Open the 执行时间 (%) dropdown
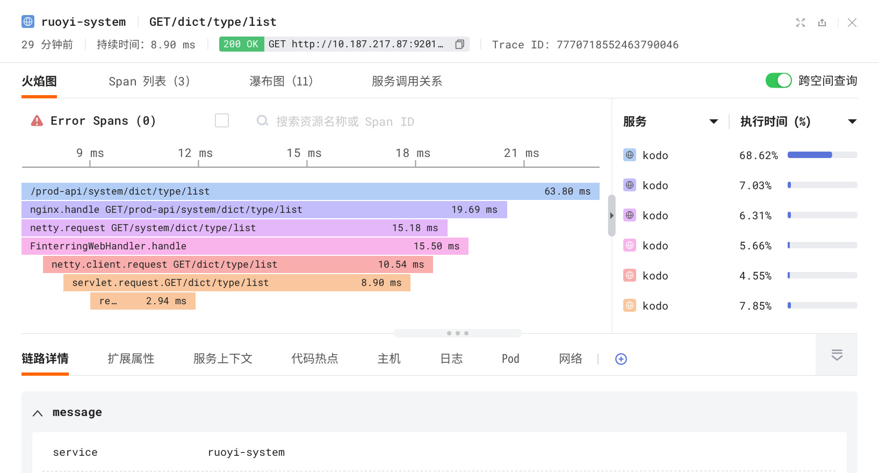 point(852,121)
